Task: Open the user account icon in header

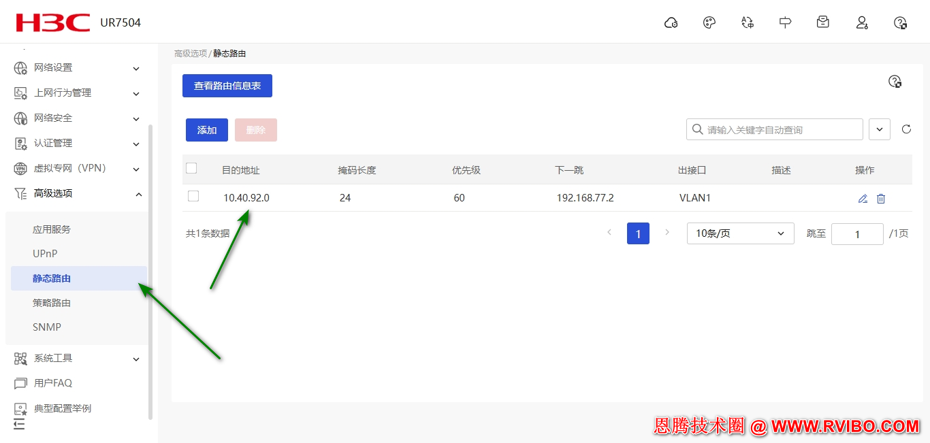Action: point(862,22)
